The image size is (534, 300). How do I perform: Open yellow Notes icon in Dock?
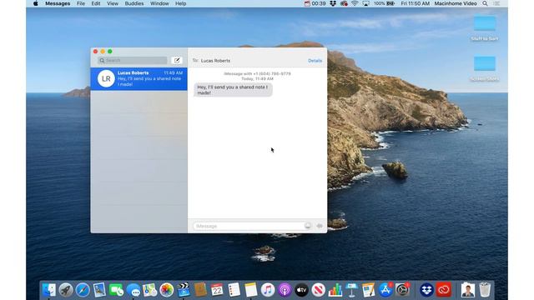pos(250,290)
